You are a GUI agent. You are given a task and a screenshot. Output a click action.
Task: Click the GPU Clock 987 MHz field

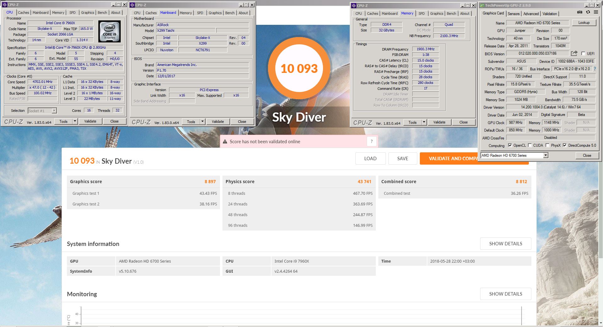click(x=516, y=123)
